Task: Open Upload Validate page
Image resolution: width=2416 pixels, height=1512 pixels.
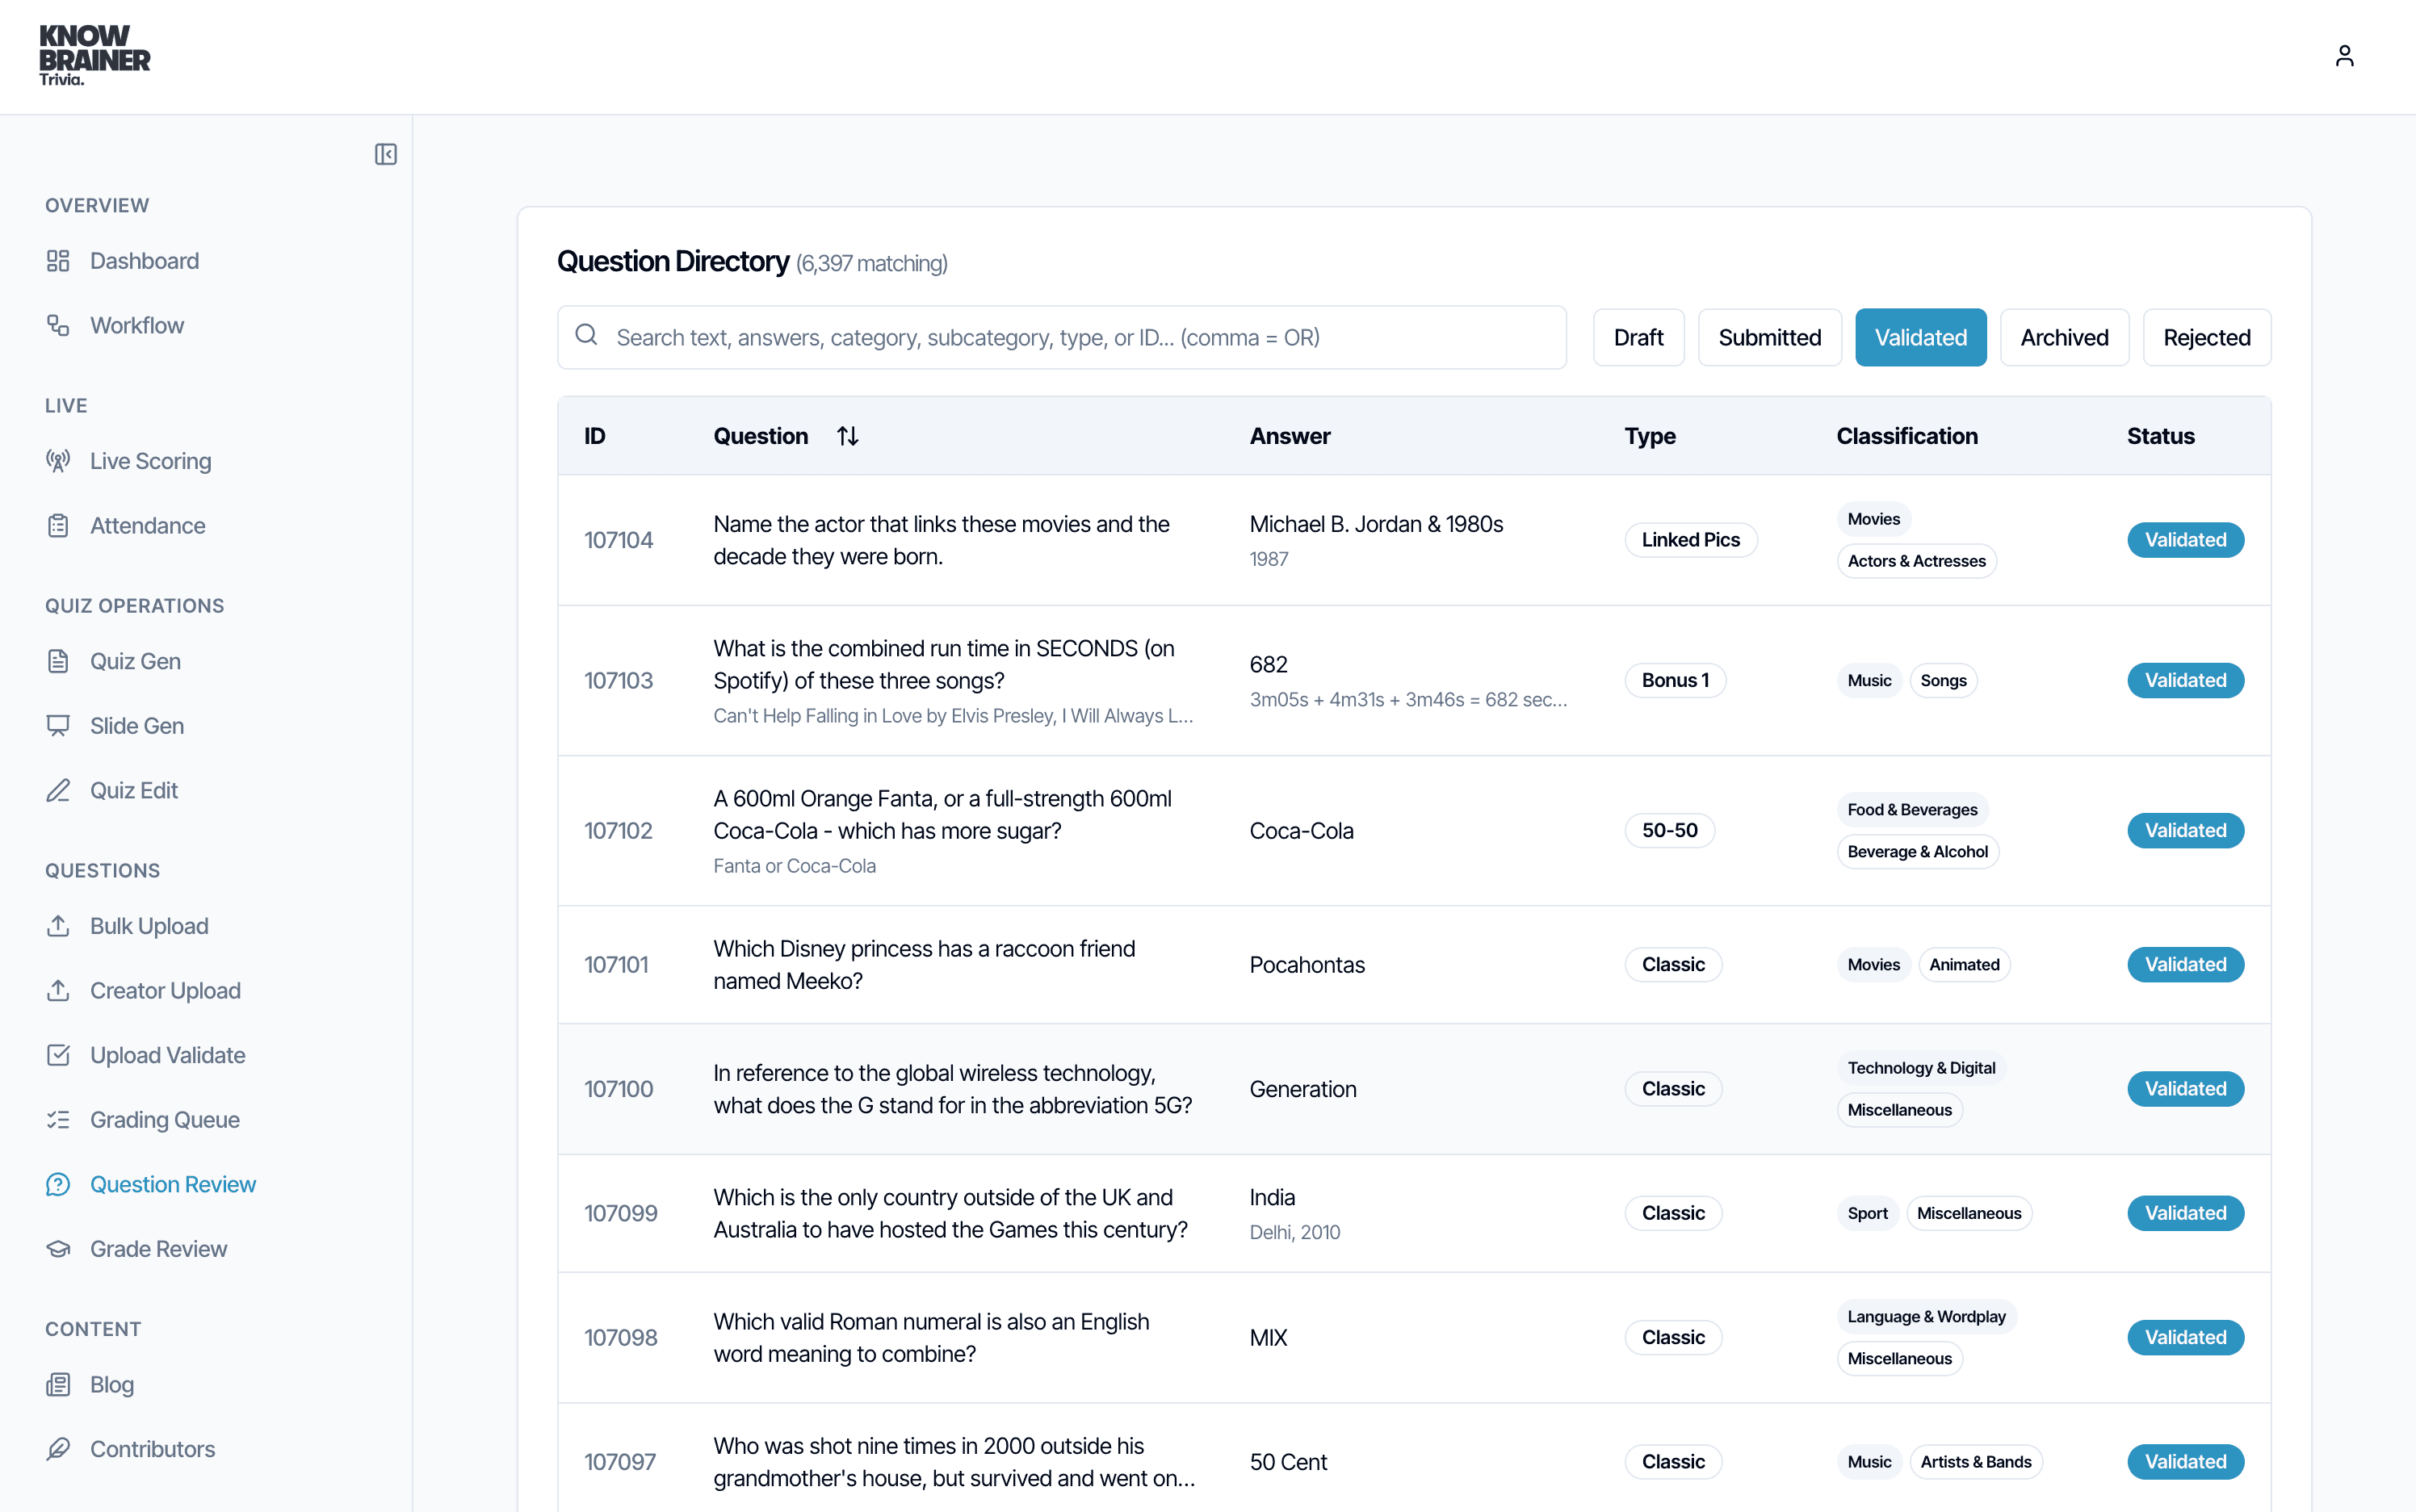Action: pyautogui.click(x=167, y=1055)
